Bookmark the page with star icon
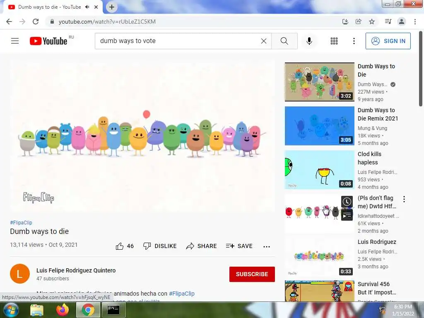Viewport: 424px width, 318px height. [372, 22]
